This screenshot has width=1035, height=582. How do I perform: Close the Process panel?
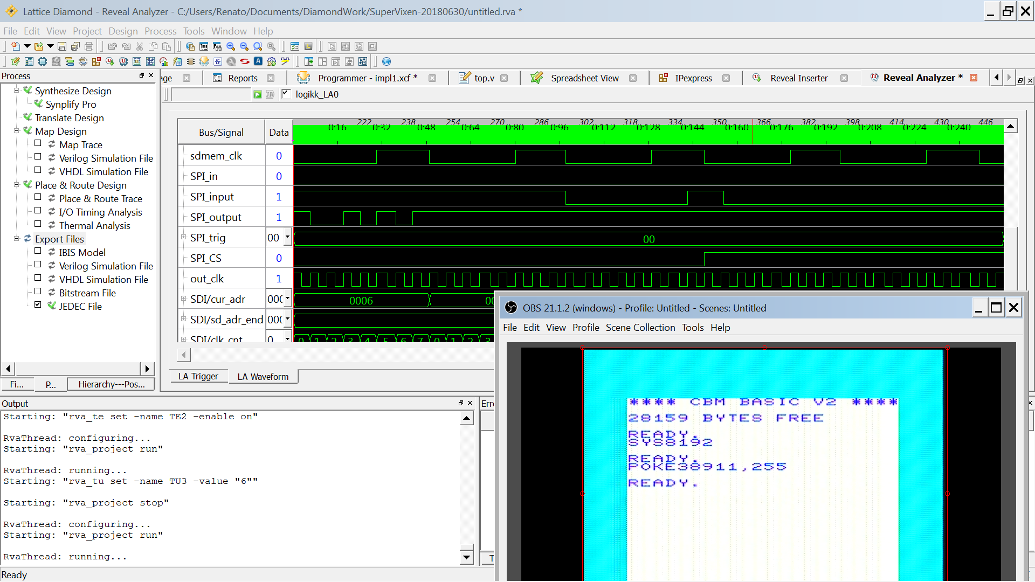point(151,75)
